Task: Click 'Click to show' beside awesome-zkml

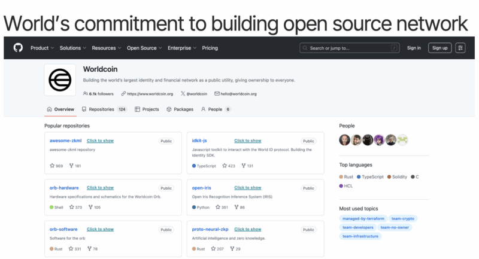Action: [x=100, y=141]
